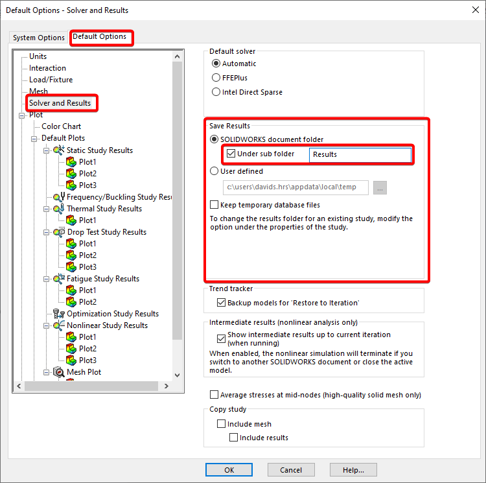Click the Results sub folder text field

[360, 155]
